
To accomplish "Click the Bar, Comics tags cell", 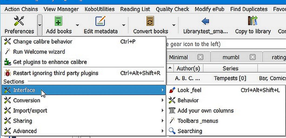I will (272, 78).
